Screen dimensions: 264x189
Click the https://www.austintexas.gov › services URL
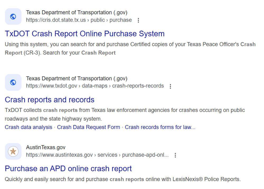point(97,155)
